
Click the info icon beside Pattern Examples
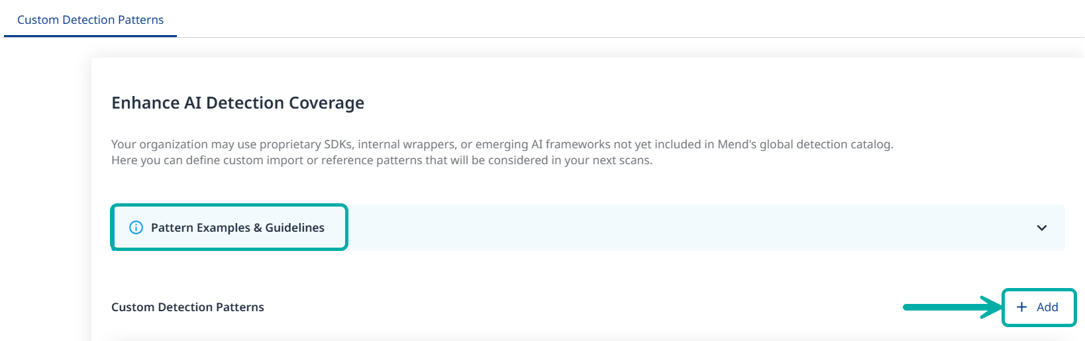(136, 228)
